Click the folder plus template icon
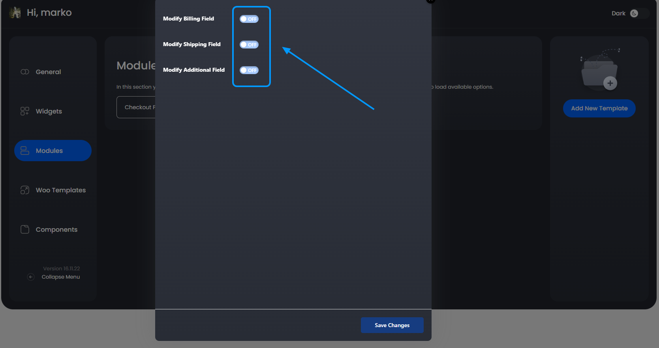659x348 pixels. pyautogui.click(x=599, y=70)
